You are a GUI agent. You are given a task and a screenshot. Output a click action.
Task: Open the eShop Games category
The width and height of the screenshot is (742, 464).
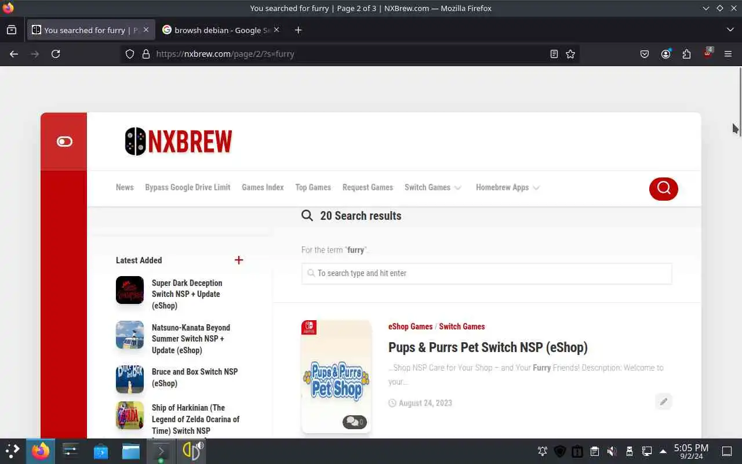410,327
